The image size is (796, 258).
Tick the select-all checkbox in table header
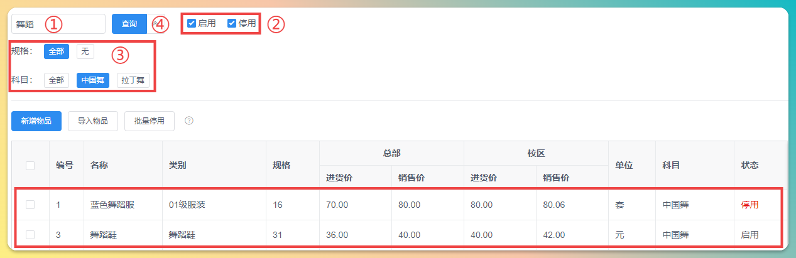pyautogui.click(x=30, y=166)
